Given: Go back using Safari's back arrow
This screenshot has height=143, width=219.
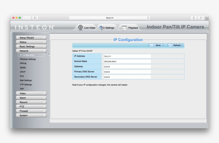Looking at the screenshot, I should pyautogui.click(x=25, y=18).
